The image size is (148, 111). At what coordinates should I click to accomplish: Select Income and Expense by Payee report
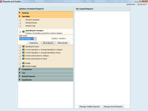pyautogui.click(x=36, y=59)
